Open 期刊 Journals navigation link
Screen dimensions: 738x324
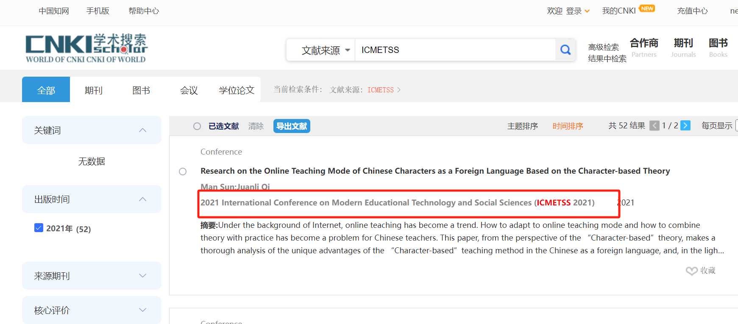[x=683, y=47]
